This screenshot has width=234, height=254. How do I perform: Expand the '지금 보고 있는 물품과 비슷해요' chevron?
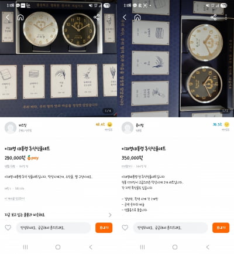pyautogui.click(x=110, y=215)
